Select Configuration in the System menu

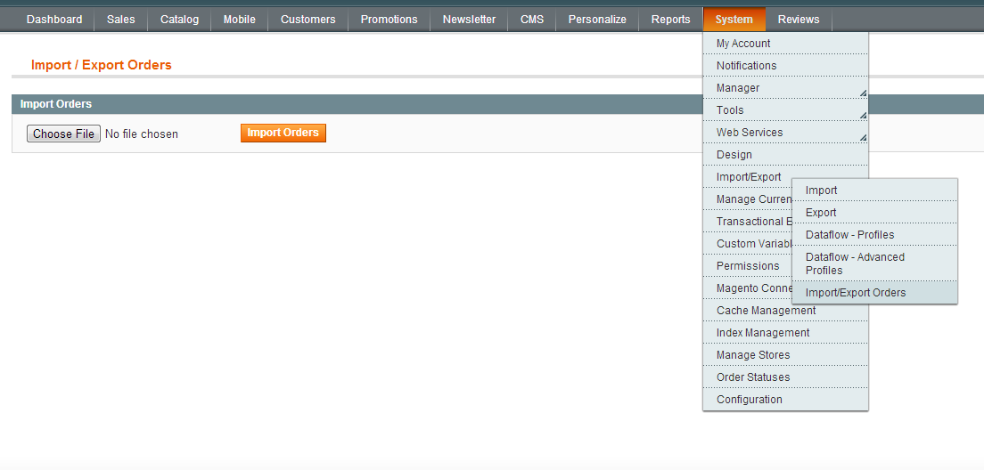(749, 400)
